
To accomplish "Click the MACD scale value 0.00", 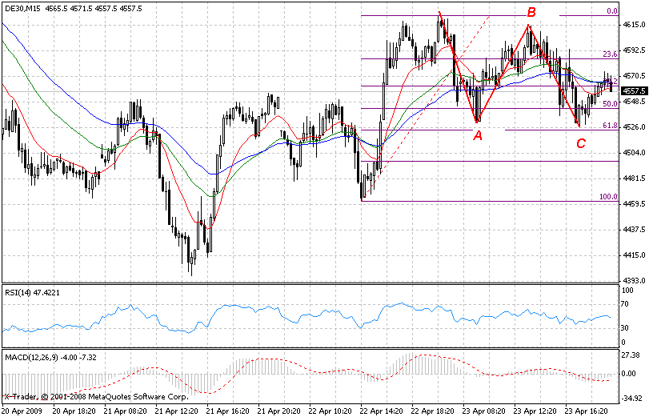I will 629,374.
